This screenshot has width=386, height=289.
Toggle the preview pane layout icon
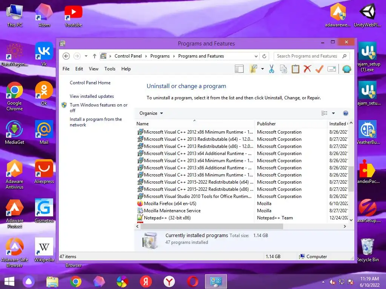239,69
